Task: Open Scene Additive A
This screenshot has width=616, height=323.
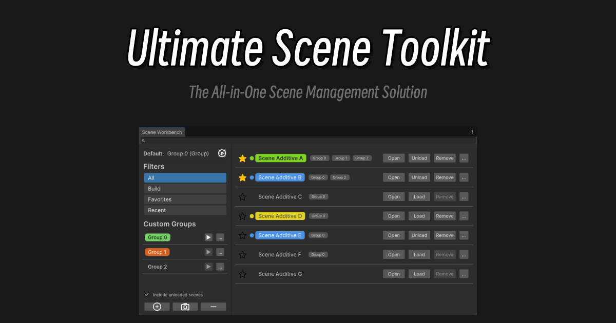Action: [393, 158]
